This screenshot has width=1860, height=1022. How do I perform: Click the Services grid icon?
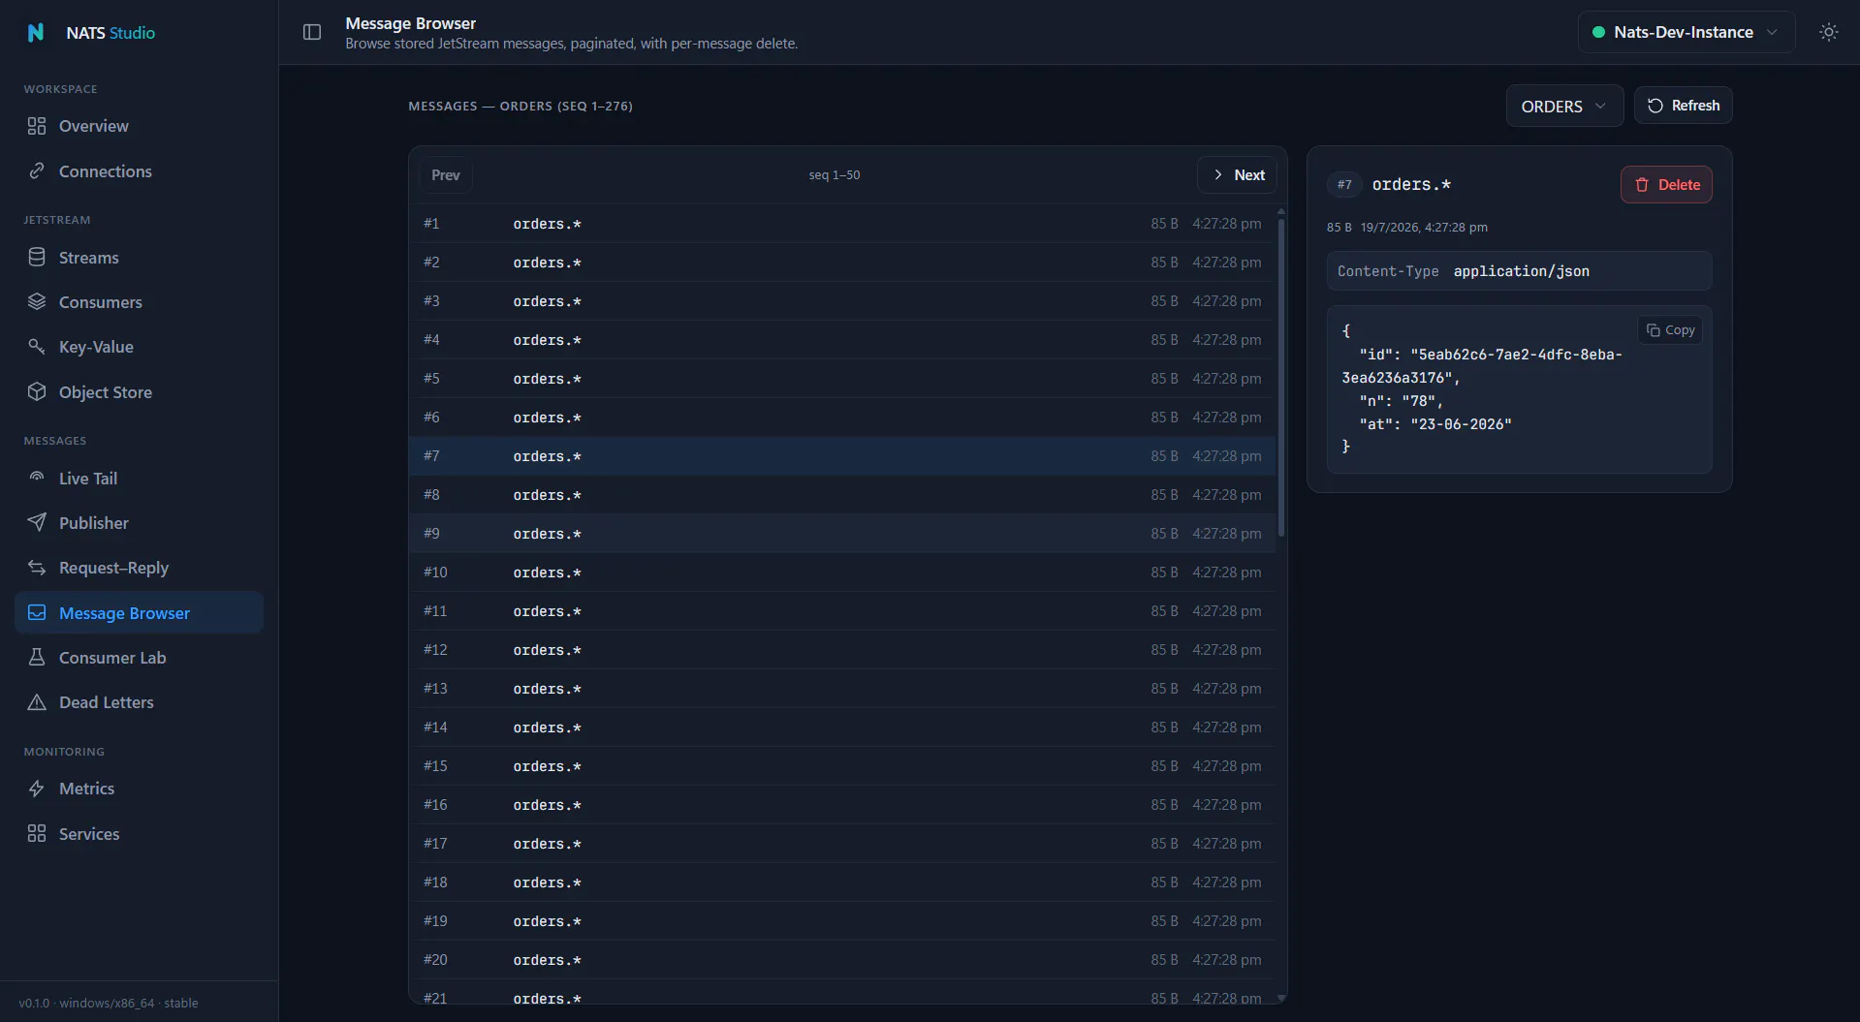37,833
